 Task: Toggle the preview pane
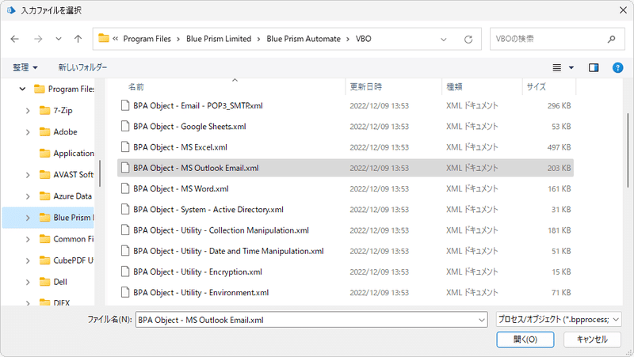pos(594,67)
